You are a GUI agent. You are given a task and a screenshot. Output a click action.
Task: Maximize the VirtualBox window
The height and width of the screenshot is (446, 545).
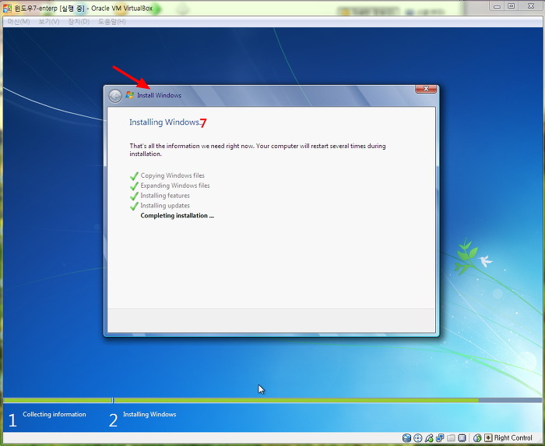click(512, 6)
